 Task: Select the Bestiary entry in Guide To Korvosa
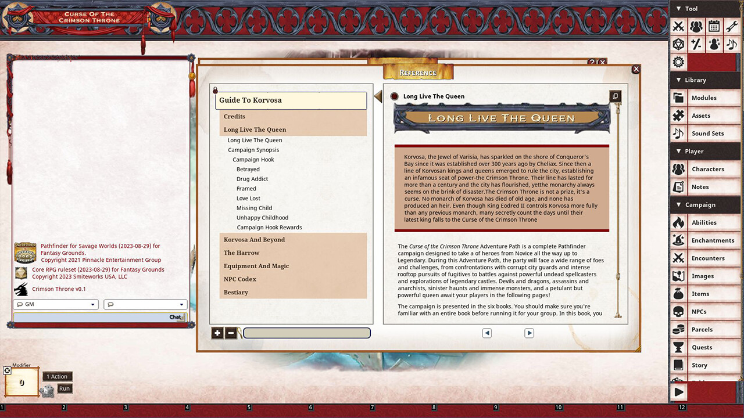235,292
